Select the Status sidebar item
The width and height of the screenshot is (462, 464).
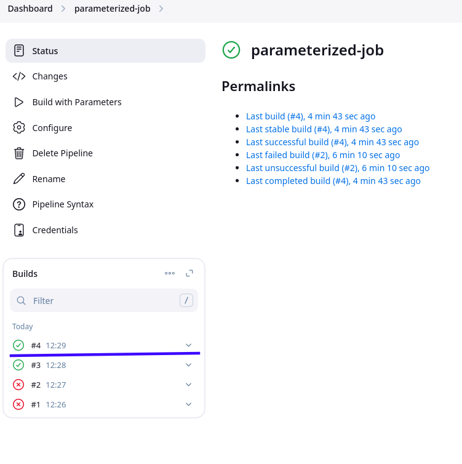pyautogui.click(x=105, y=50)
